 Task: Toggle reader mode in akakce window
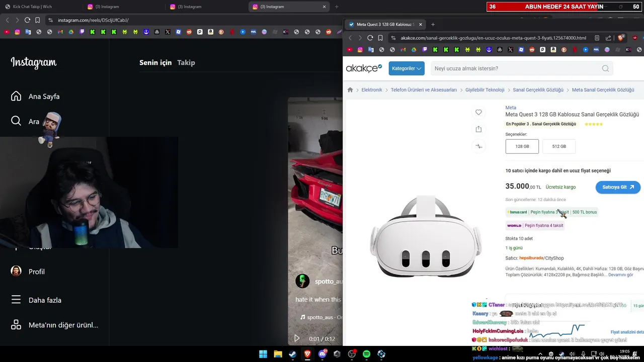tap(597, 38)
